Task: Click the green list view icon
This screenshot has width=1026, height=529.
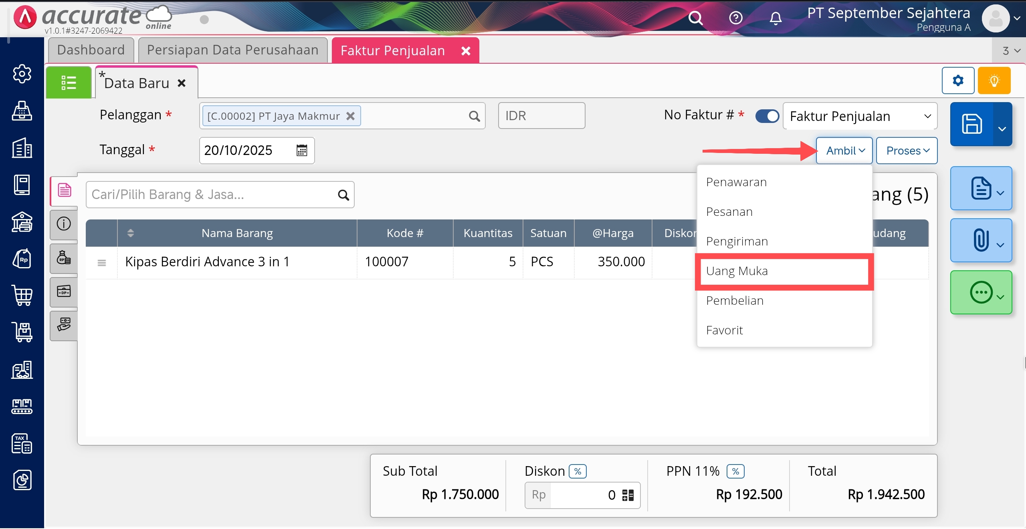Action: pos(69,82)
